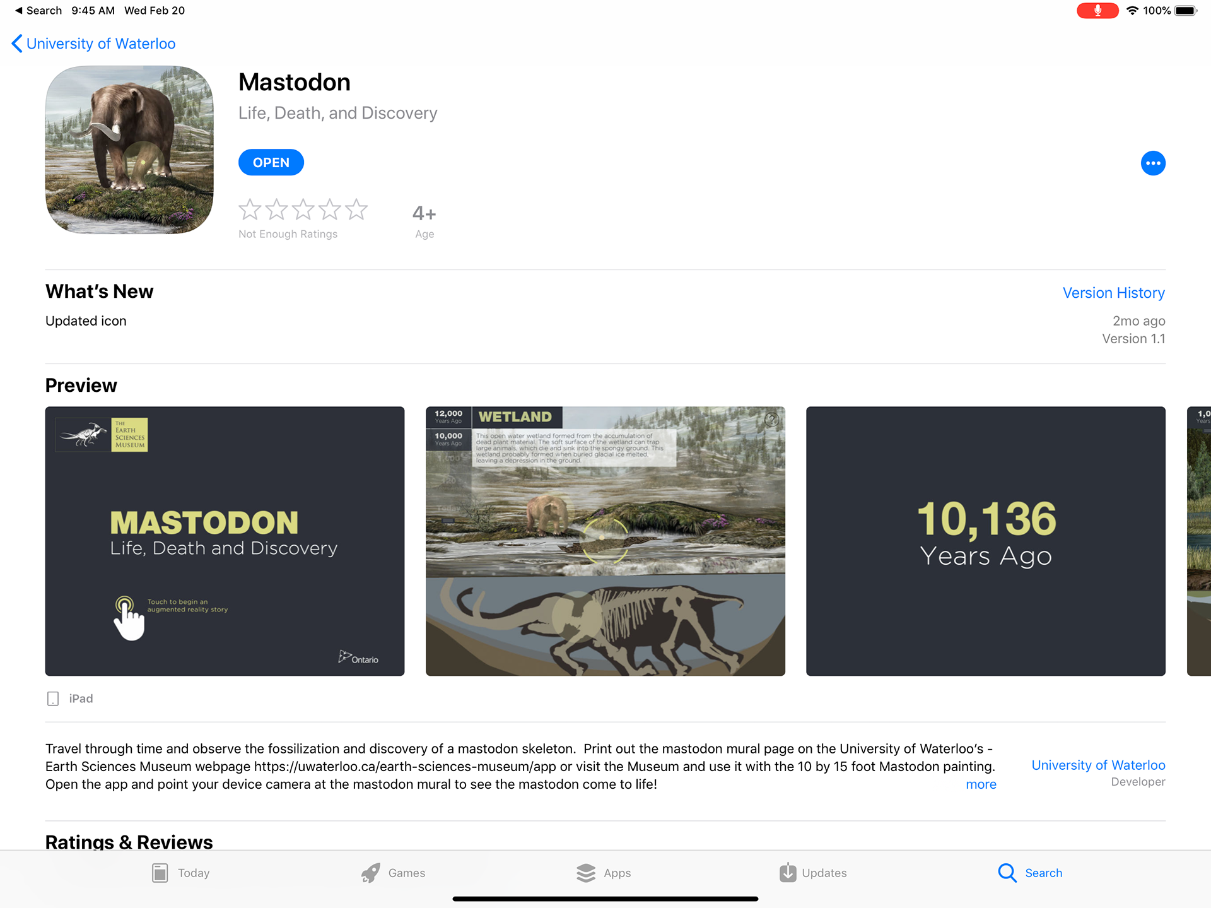Open Version History
Image resolution: width=1211 pixels, height=908 pixels.
click(1113, 293)
